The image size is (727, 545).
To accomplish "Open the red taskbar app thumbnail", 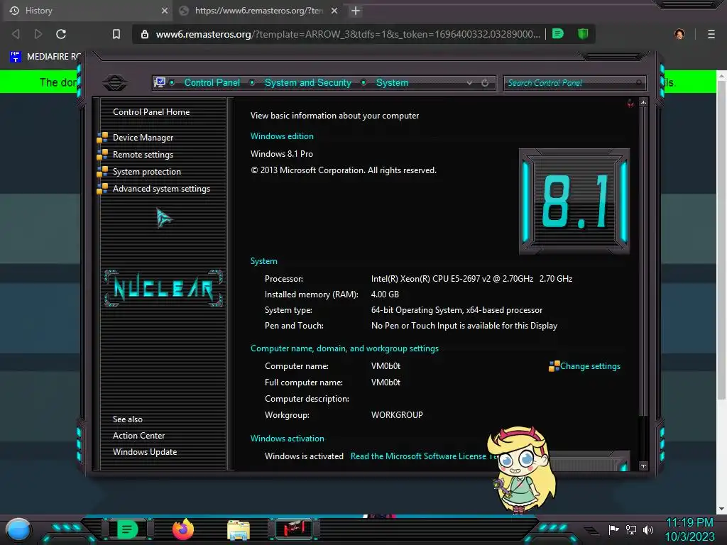I will click(x=293, y=529).
